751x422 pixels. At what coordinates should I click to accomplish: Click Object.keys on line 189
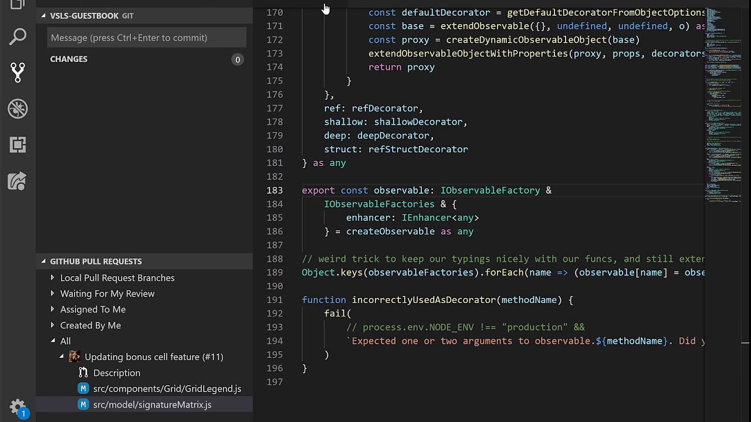332,273
